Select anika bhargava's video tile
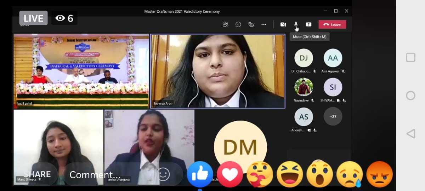The image size is (425, 191). point(149,146)
